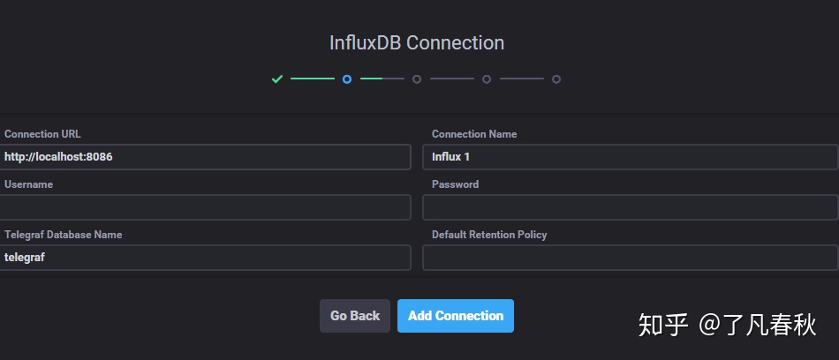
Task: Click the Username label
Action: click(29, 184)
